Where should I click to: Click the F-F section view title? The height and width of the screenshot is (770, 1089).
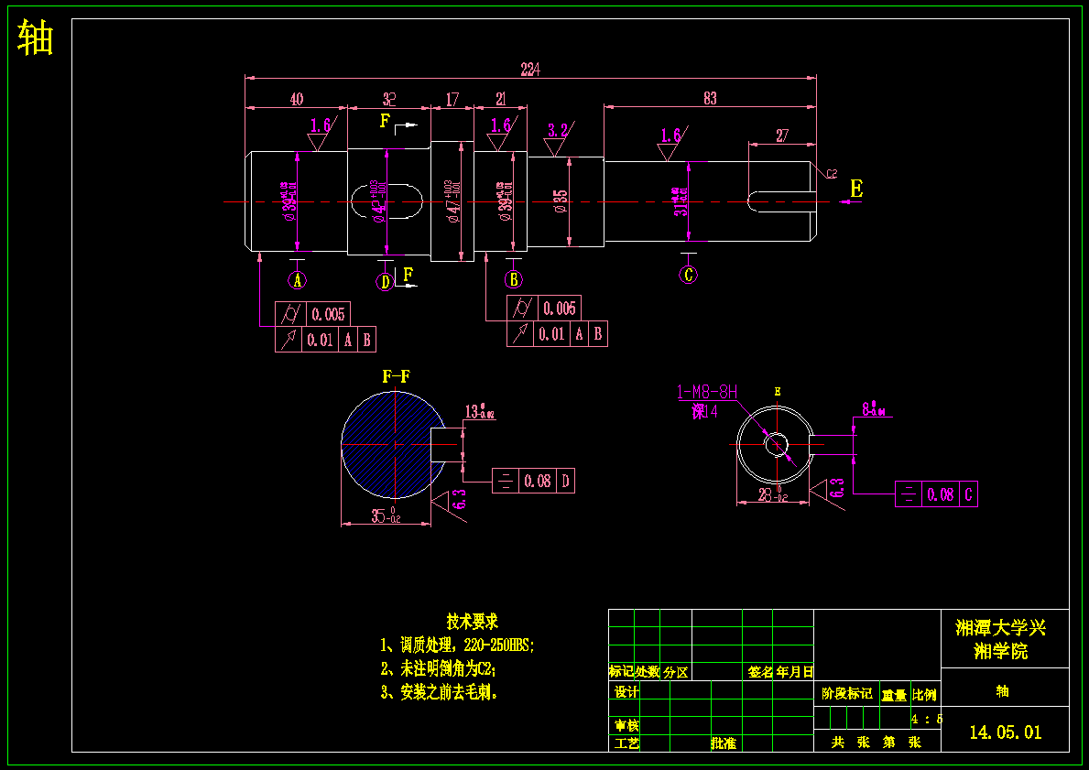click(396, 376)
